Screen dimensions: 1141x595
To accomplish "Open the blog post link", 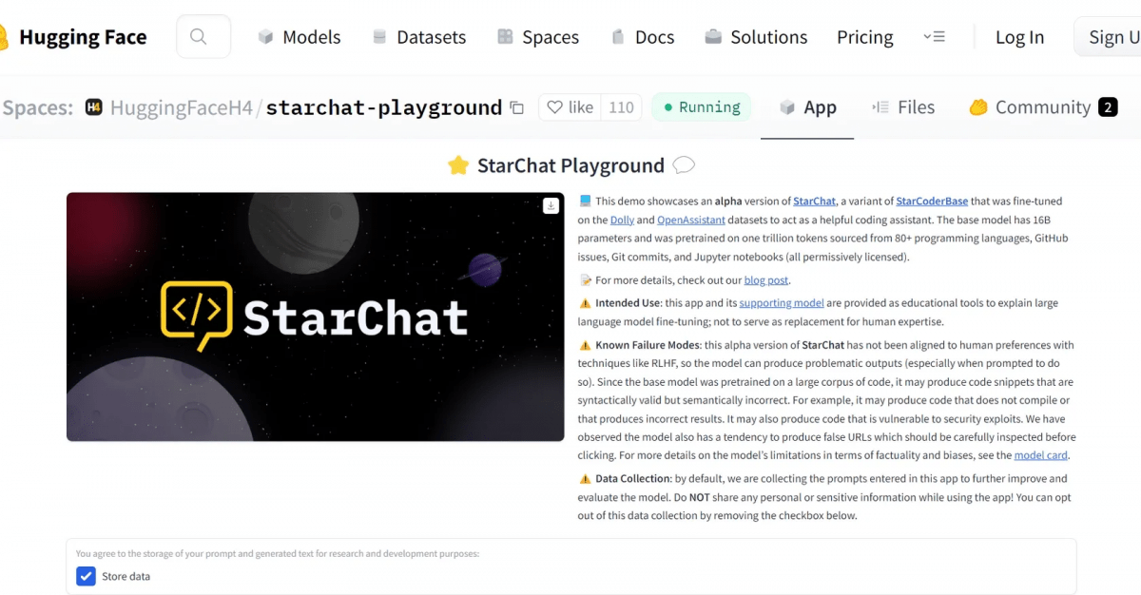I will pos(766,279).
